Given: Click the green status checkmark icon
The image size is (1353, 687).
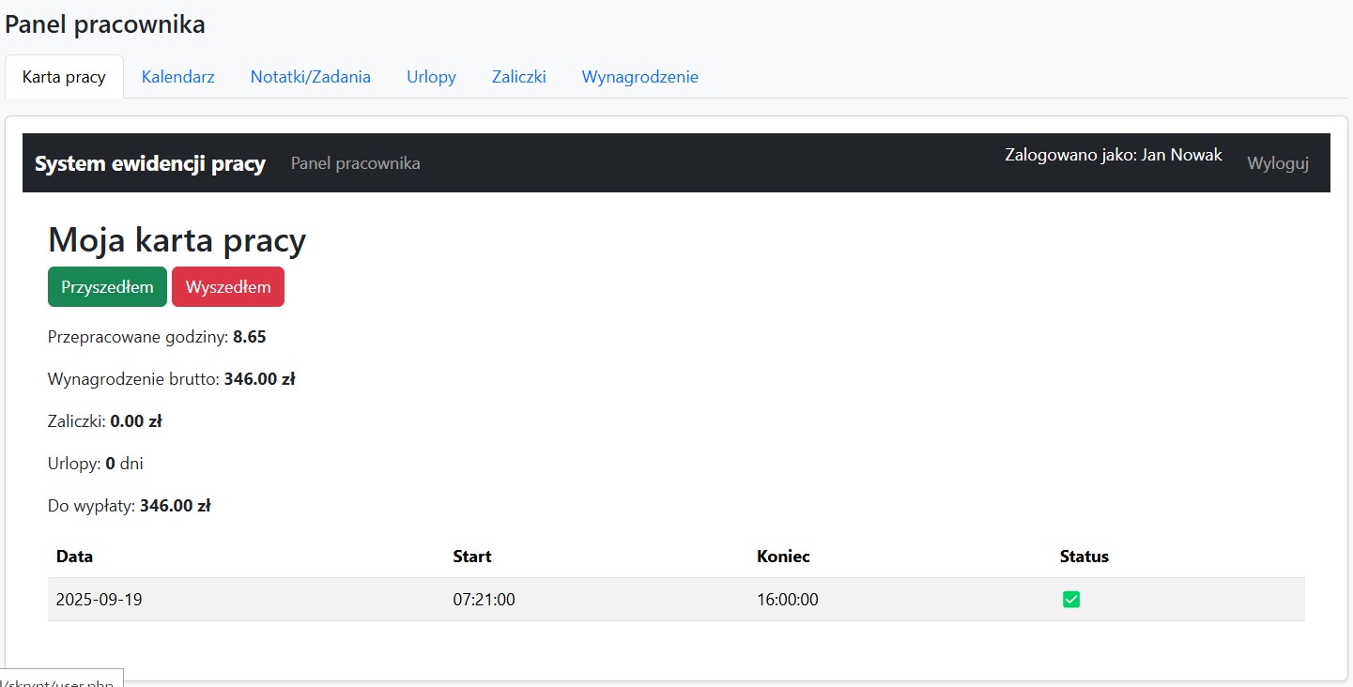Looking at the screenshot, I should pyautogui.click(x=1070, y=599).
